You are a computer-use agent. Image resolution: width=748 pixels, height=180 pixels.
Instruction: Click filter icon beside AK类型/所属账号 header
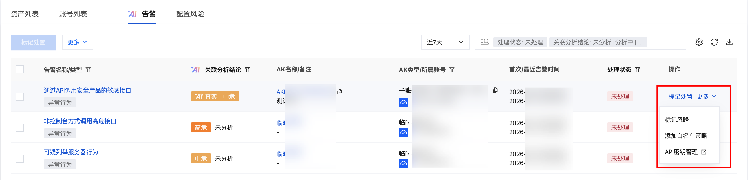[x=452, y=70]
